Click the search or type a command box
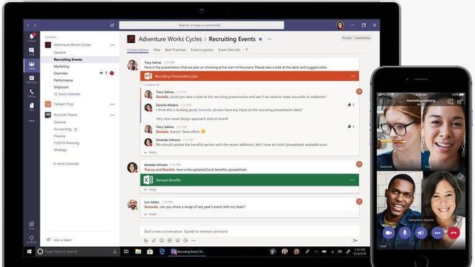The image size is (475, 267). pos(202,25)
